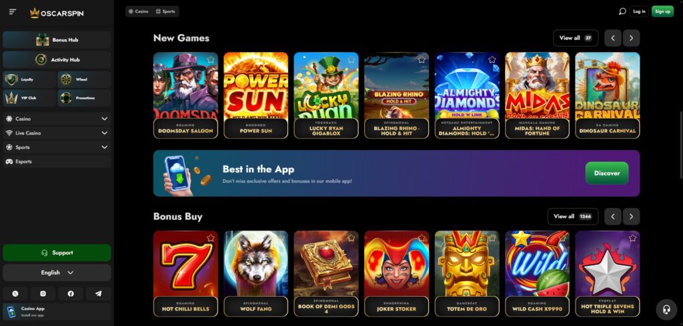Screen dimensions: 683x326
Task: Open the Power Sun game thumbnail
Action: click(x=255, y=95)
